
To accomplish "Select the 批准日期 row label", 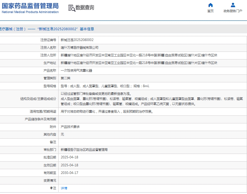I will pos(50,157).
